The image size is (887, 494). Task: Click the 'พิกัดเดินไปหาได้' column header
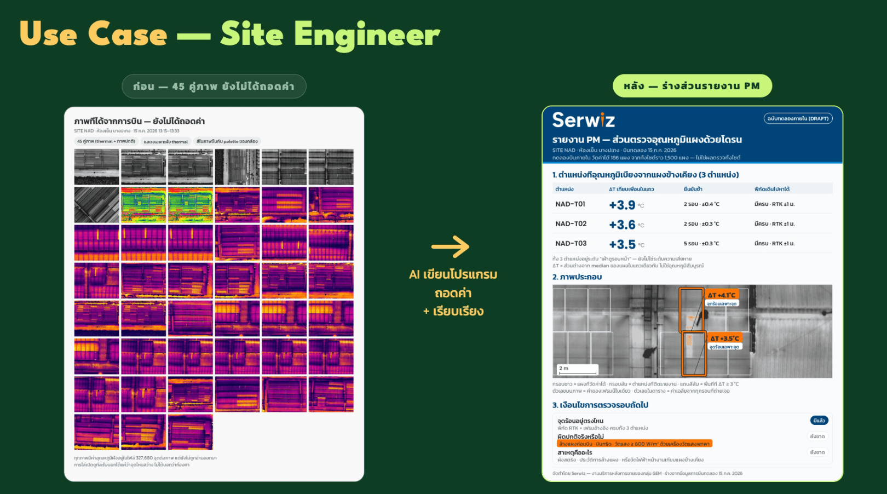click(771, 189)
